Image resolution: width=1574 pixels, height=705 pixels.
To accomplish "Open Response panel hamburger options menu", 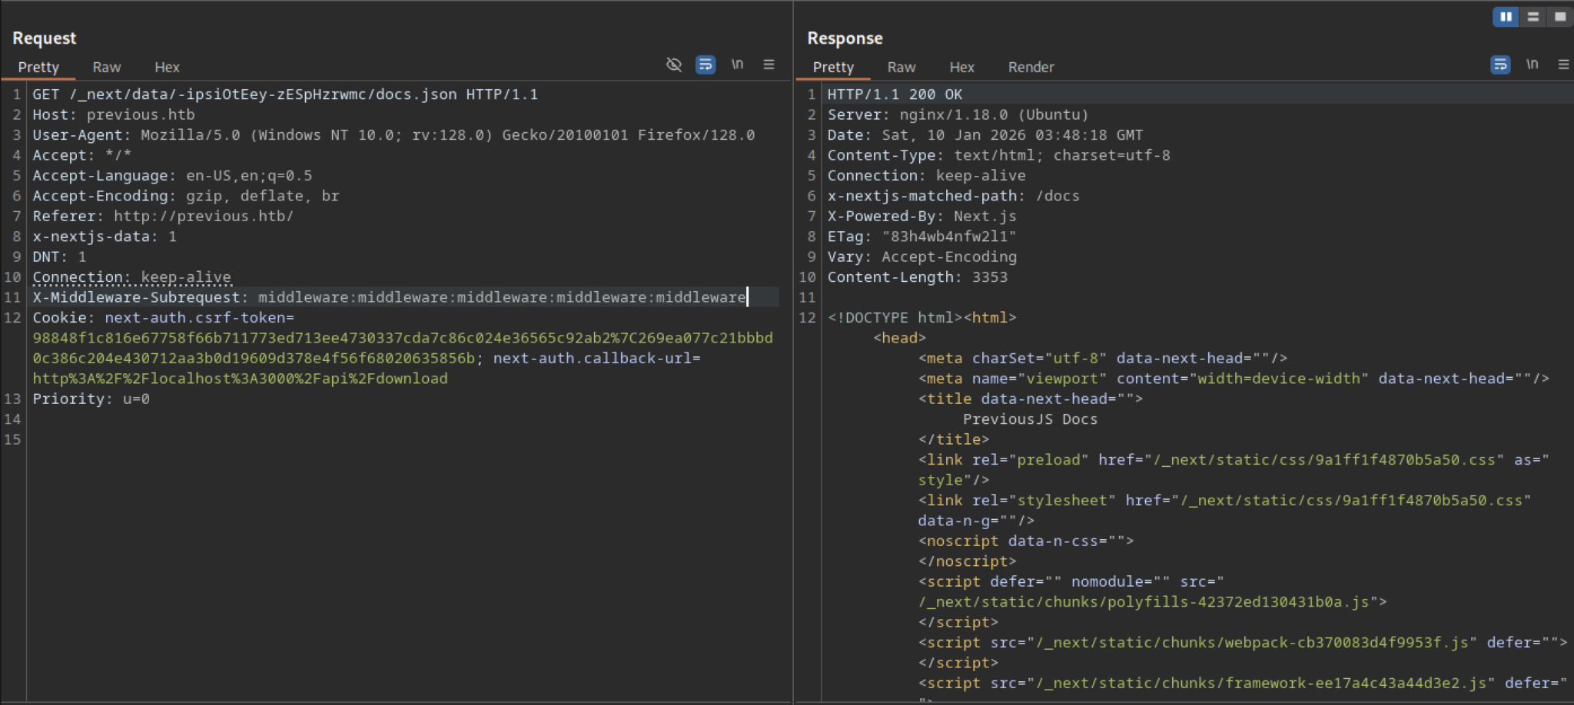I will [1563, 65].
